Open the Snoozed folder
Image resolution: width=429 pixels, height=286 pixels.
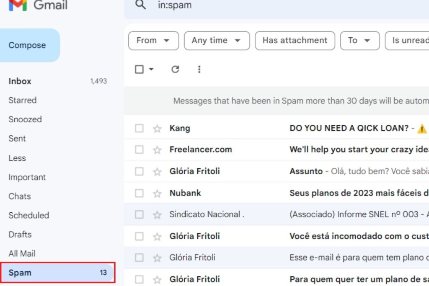coord(57,119)
